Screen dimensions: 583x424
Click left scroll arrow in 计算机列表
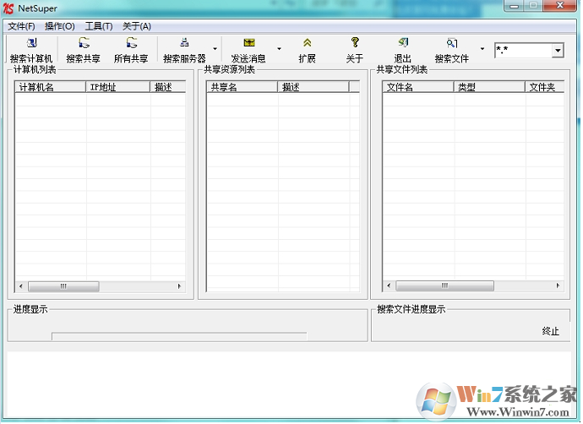pos(21,286)
